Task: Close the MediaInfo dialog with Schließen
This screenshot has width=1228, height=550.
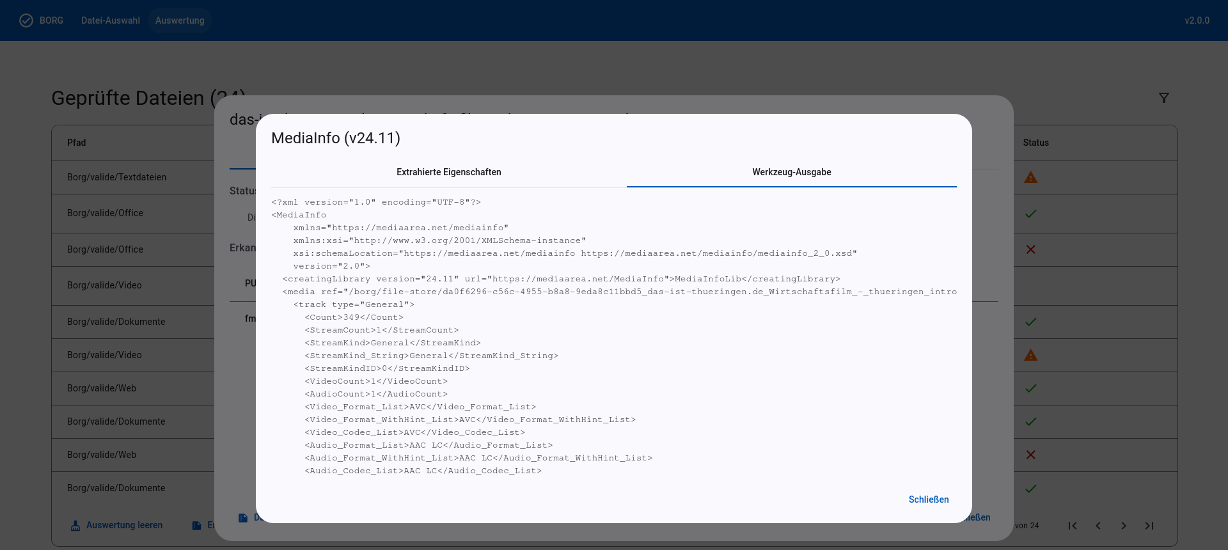Action: (x=929, y=499)
